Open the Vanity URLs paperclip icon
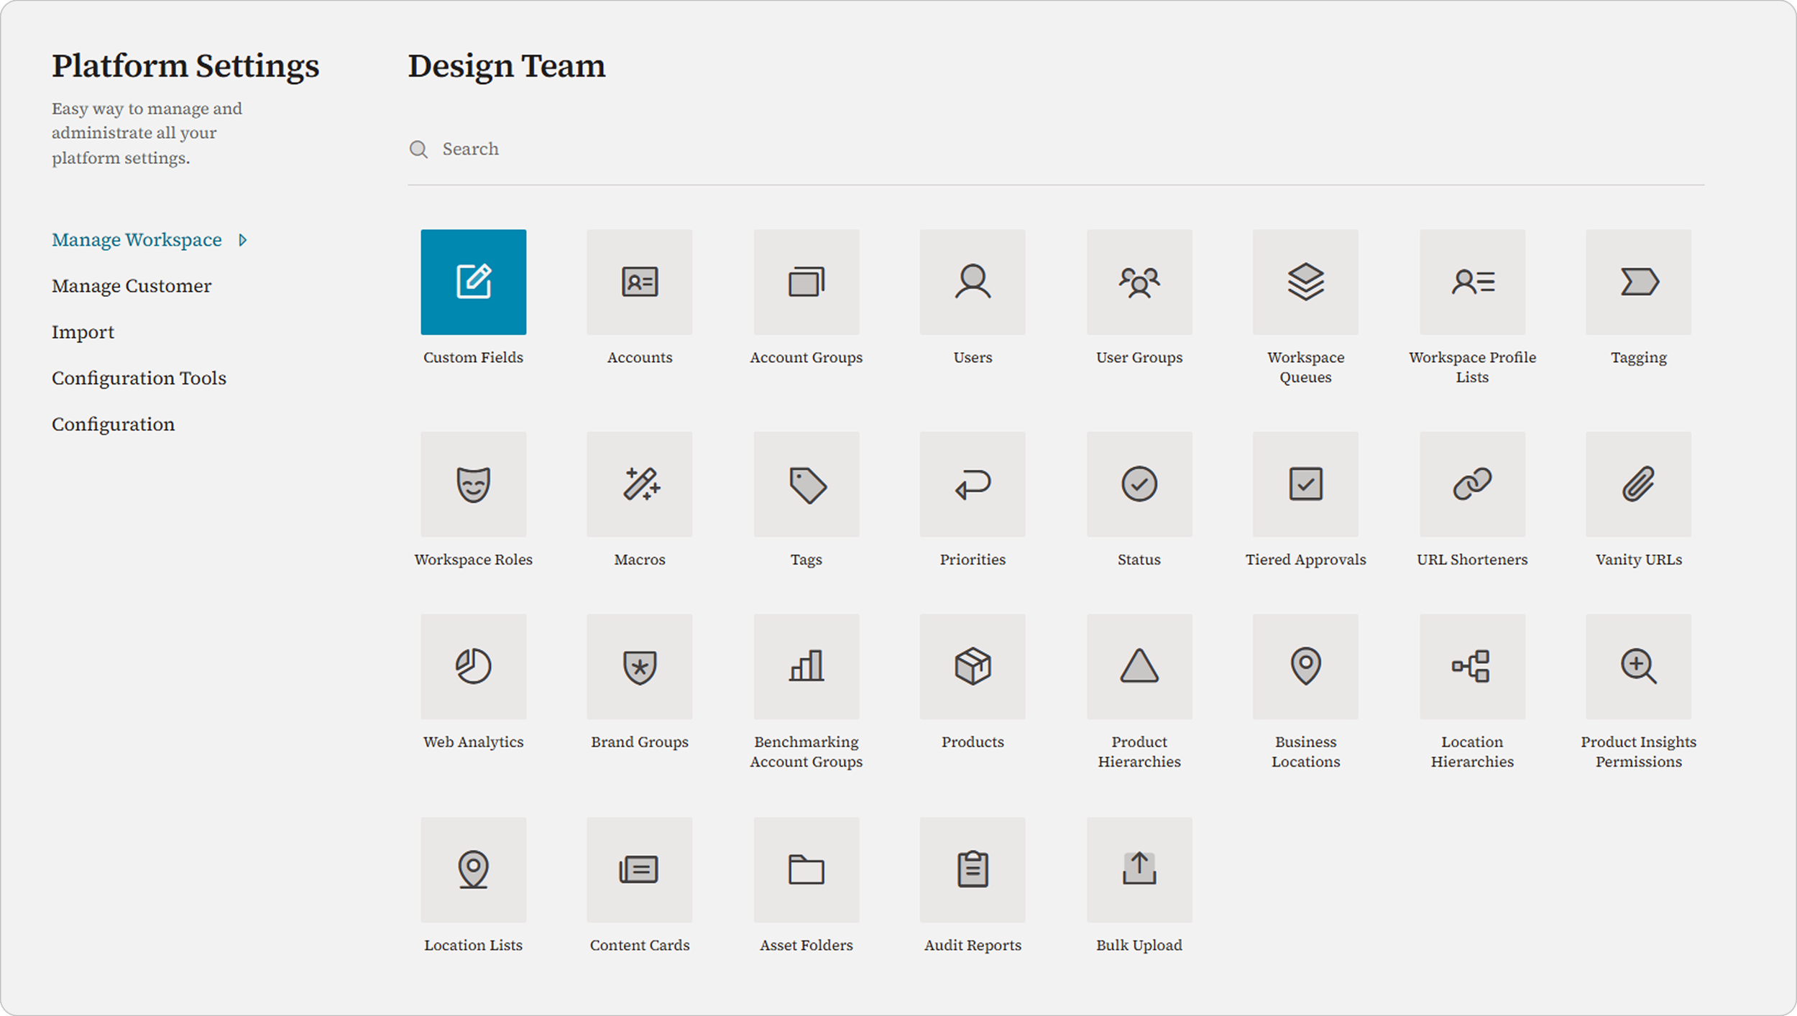Viewport: 1797px width, 1016px height. tap(1639, 484)
